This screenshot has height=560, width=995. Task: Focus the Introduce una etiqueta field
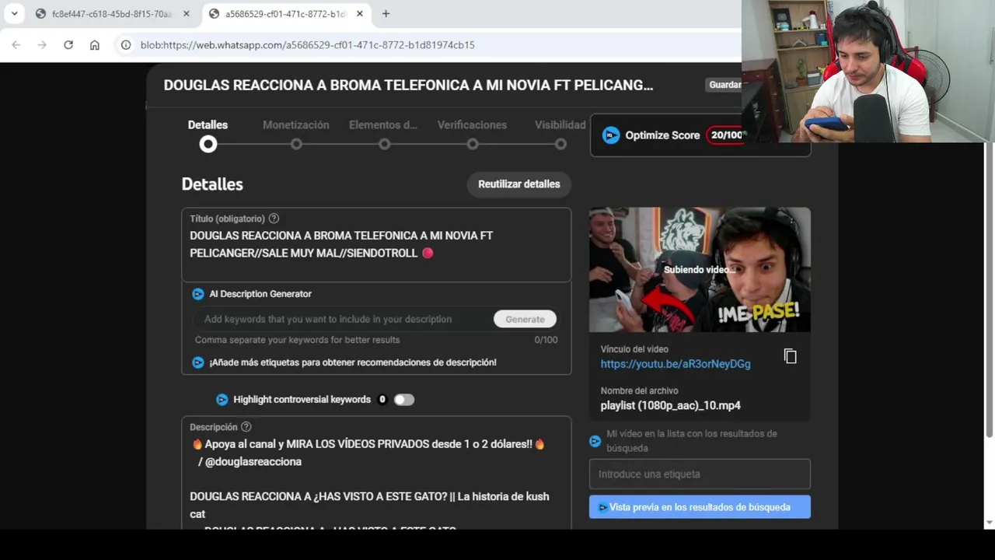pos(700,474)
